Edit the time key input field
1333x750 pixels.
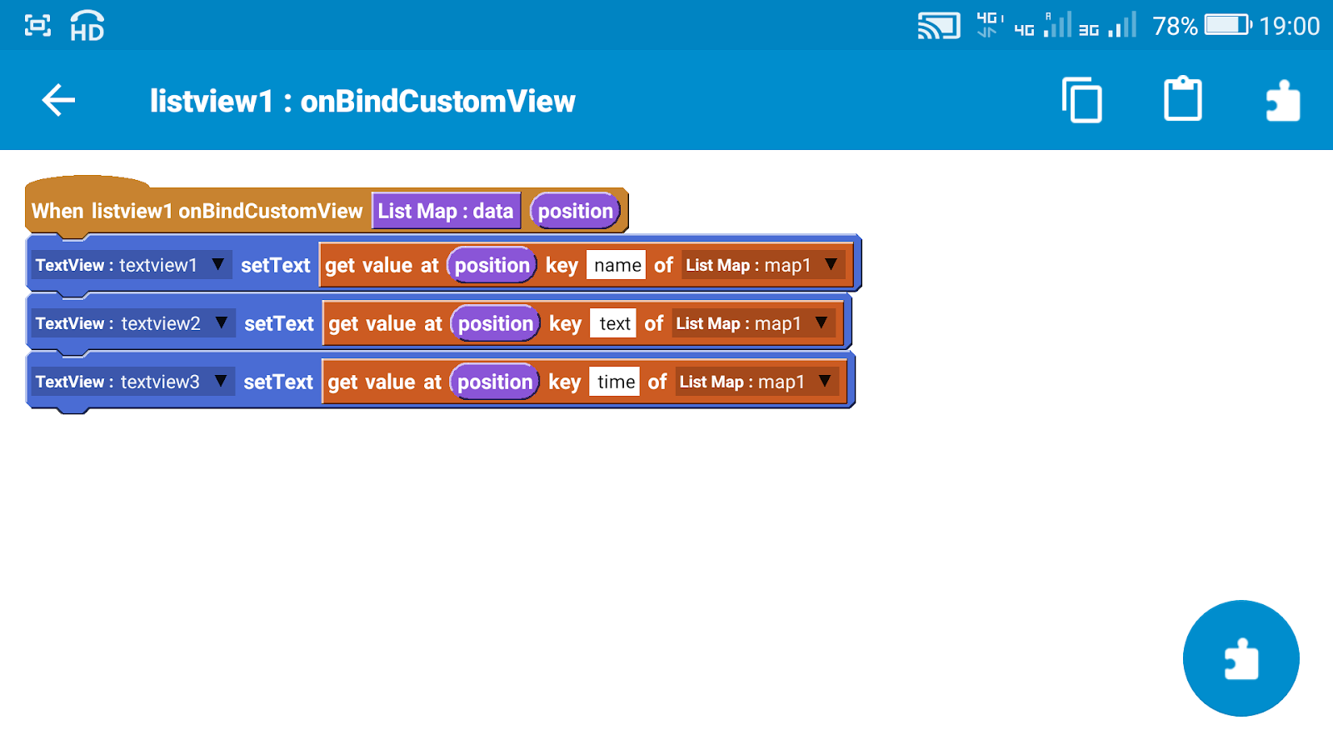[615, 381]
